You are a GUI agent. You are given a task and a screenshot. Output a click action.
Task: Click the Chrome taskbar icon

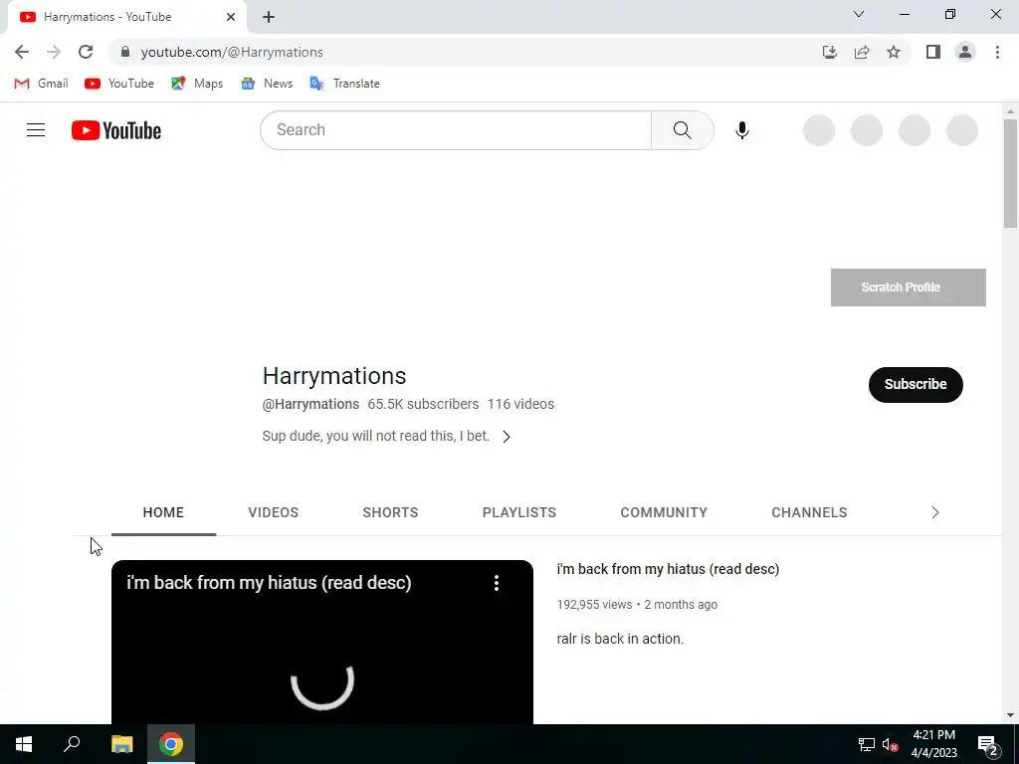click(x=171, y=744)
